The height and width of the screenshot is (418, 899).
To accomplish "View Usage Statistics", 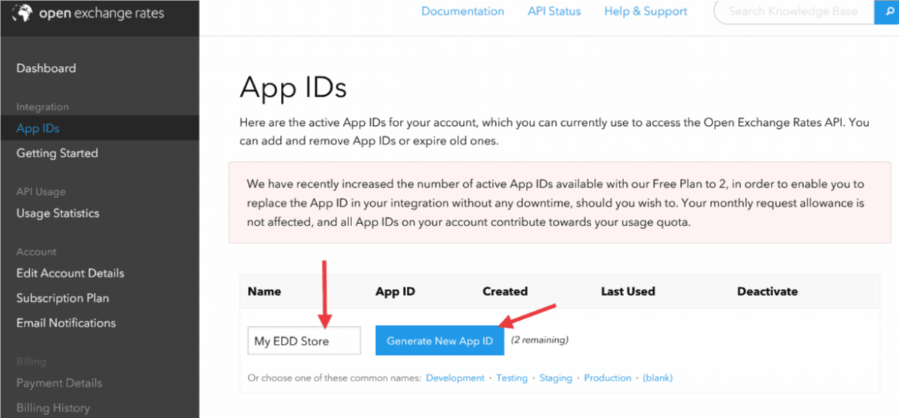I will click(x=58, y=213).
